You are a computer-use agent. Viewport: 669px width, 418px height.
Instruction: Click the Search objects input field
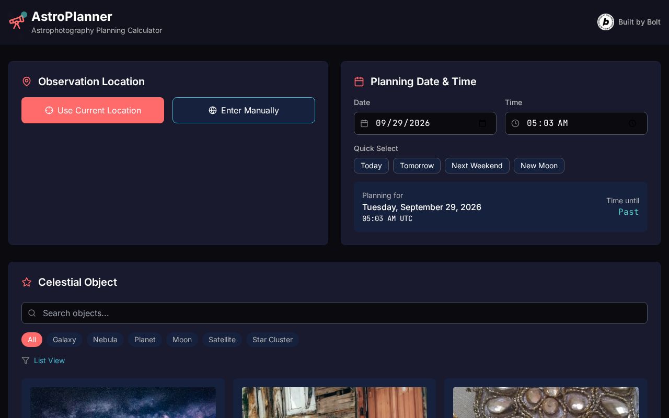pyautogui.click(x=334, y=313)
